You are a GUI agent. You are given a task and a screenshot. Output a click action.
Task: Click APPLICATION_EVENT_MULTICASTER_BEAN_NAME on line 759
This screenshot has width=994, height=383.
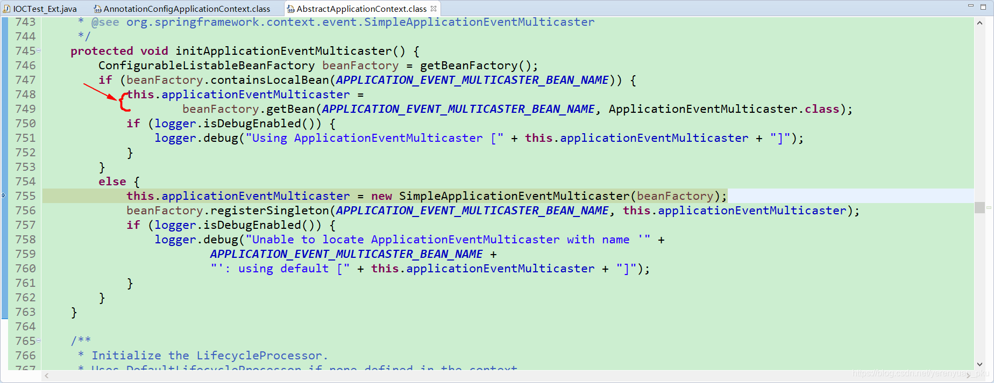346,254
